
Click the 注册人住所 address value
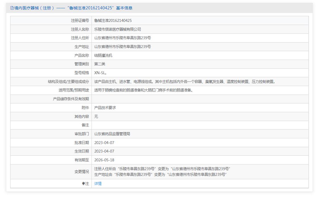[x=122, y=38]
